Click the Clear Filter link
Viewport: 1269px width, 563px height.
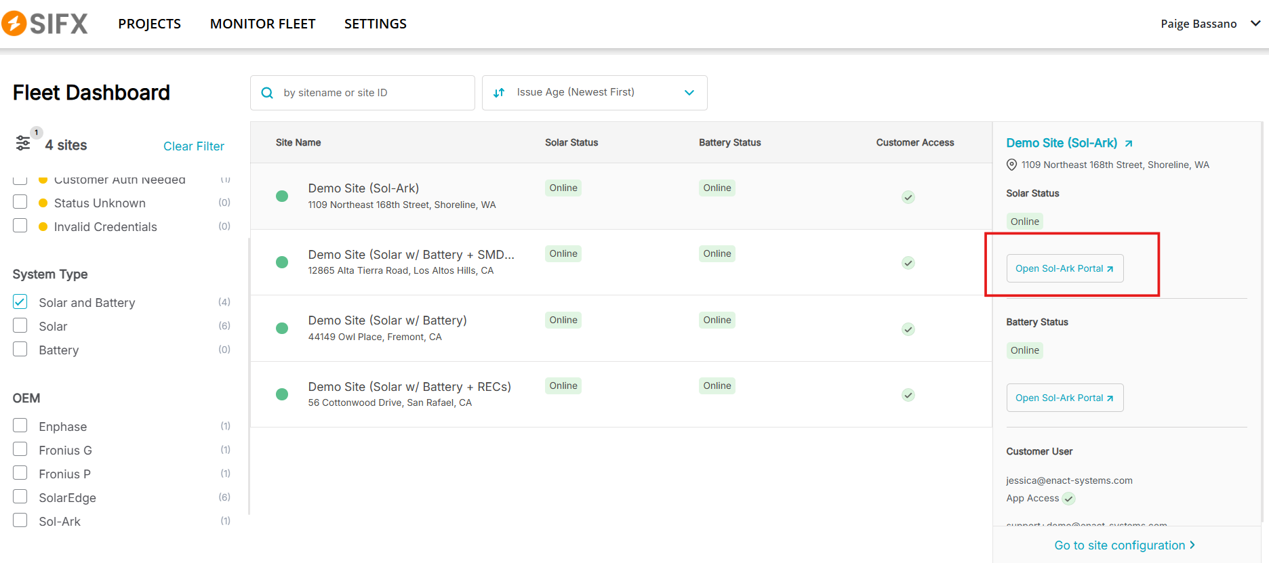193,146
